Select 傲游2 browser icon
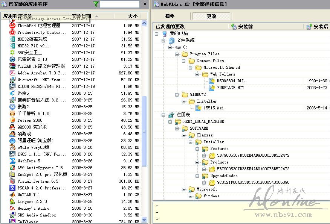This screenshot has height=224, width=330. click(x=12, y=107)
